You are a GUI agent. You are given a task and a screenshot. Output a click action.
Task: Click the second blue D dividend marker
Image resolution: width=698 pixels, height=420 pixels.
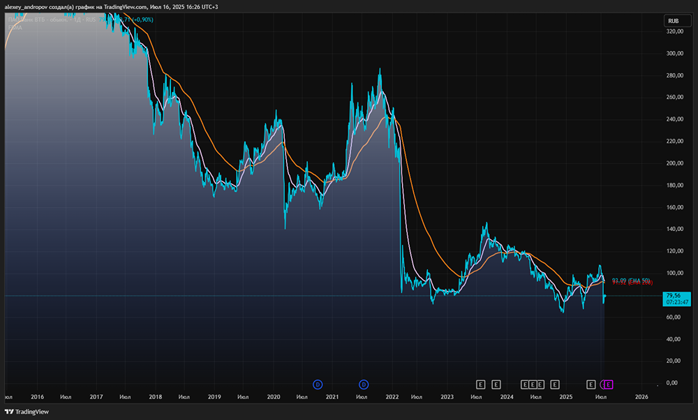(364, 384)
